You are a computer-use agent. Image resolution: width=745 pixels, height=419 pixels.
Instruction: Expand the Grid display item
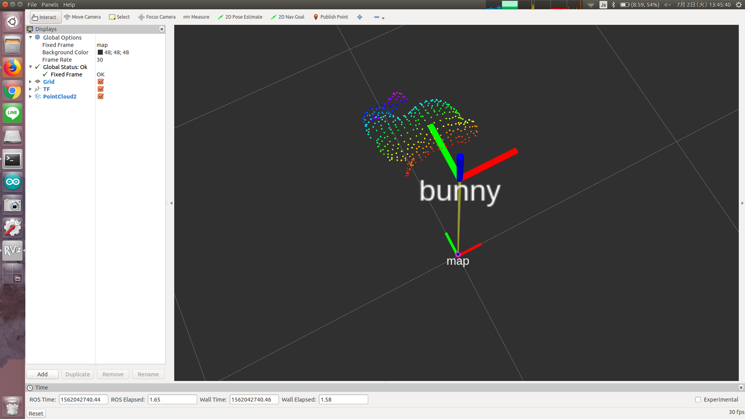pyautogui.click(x=31, y=81)
